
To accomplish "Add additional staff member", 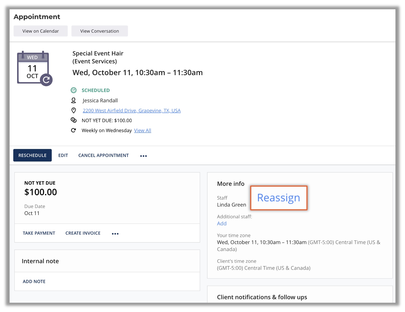I will [222, 224].
